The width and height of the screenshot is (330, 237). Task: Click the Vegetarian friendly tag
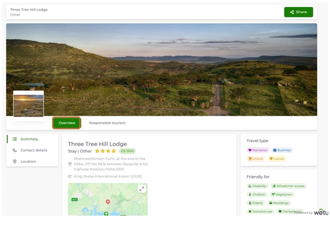[x=282, y=194]
